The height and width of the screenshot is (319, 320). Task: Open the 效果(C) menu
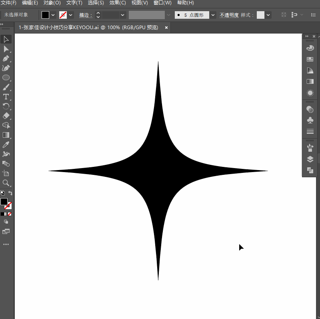(x=118, y=3)
